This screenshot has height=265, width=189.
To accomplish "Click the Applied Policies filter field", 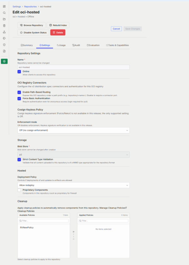I will tap(103, 221).
